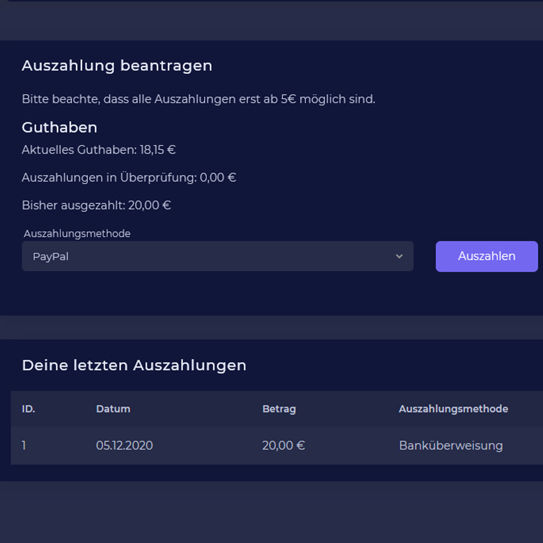The height and width of the screenshot is (543, 543).
Task: Click the date 05.12.2020 in the table
Action: tap(124, 446)
